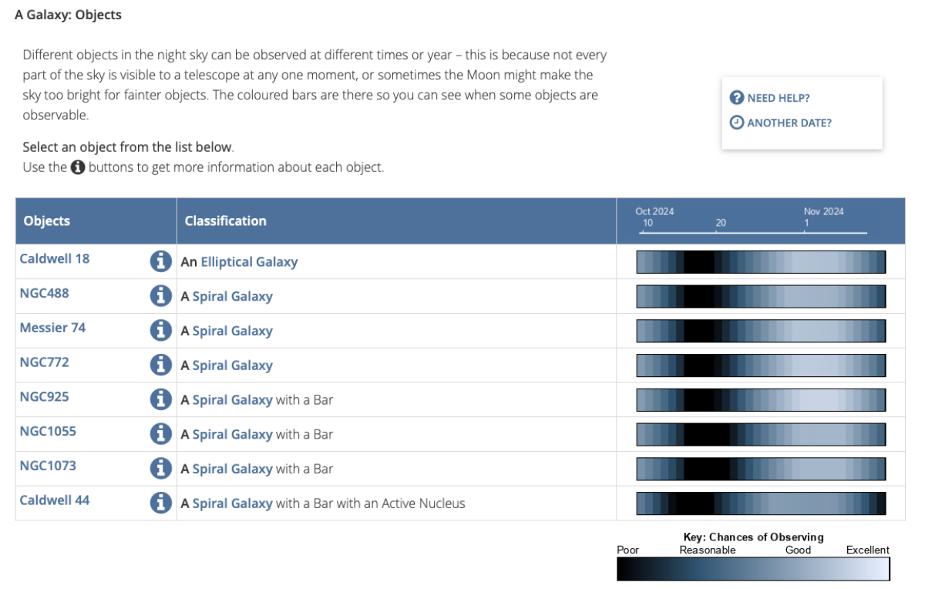Open info about NGC1055

pyautogui.click(x=160, y=433)
